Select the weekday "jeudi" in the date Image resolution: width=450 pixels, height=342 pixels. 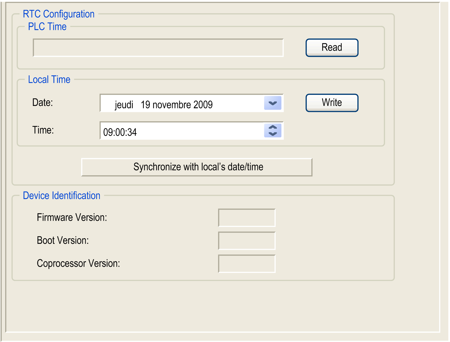pos(124,105)
